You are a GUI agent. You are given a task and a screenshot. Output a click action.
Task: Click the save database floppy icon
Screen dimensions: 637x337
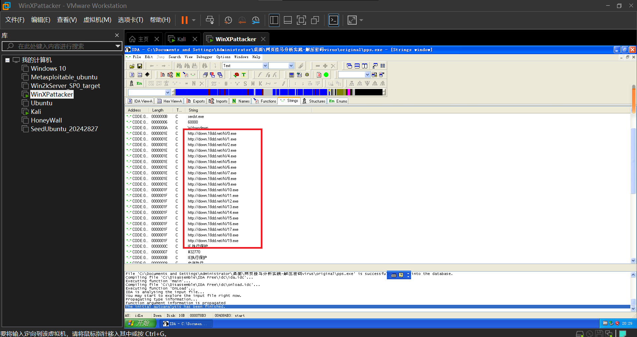140,66
